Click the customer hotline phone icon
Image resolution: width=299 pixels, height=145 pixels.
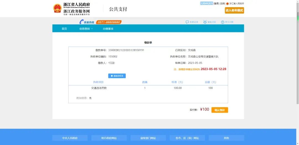[x=81, y=22]
